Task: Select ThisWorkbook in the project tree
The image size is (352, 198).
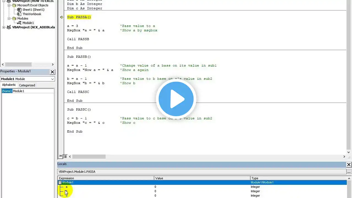Action: [x=32, y=14]
